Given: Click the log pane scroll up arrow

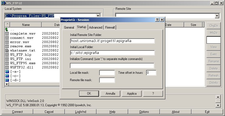Looking at the screenshot, I should pyautogui.click(x=218, y=97).
